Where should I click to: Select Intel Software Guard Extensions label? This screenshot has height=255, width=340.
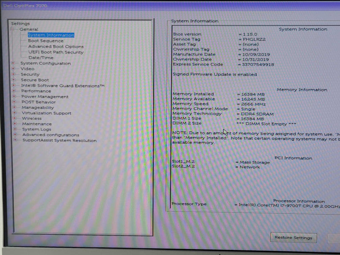coord(62,86)
